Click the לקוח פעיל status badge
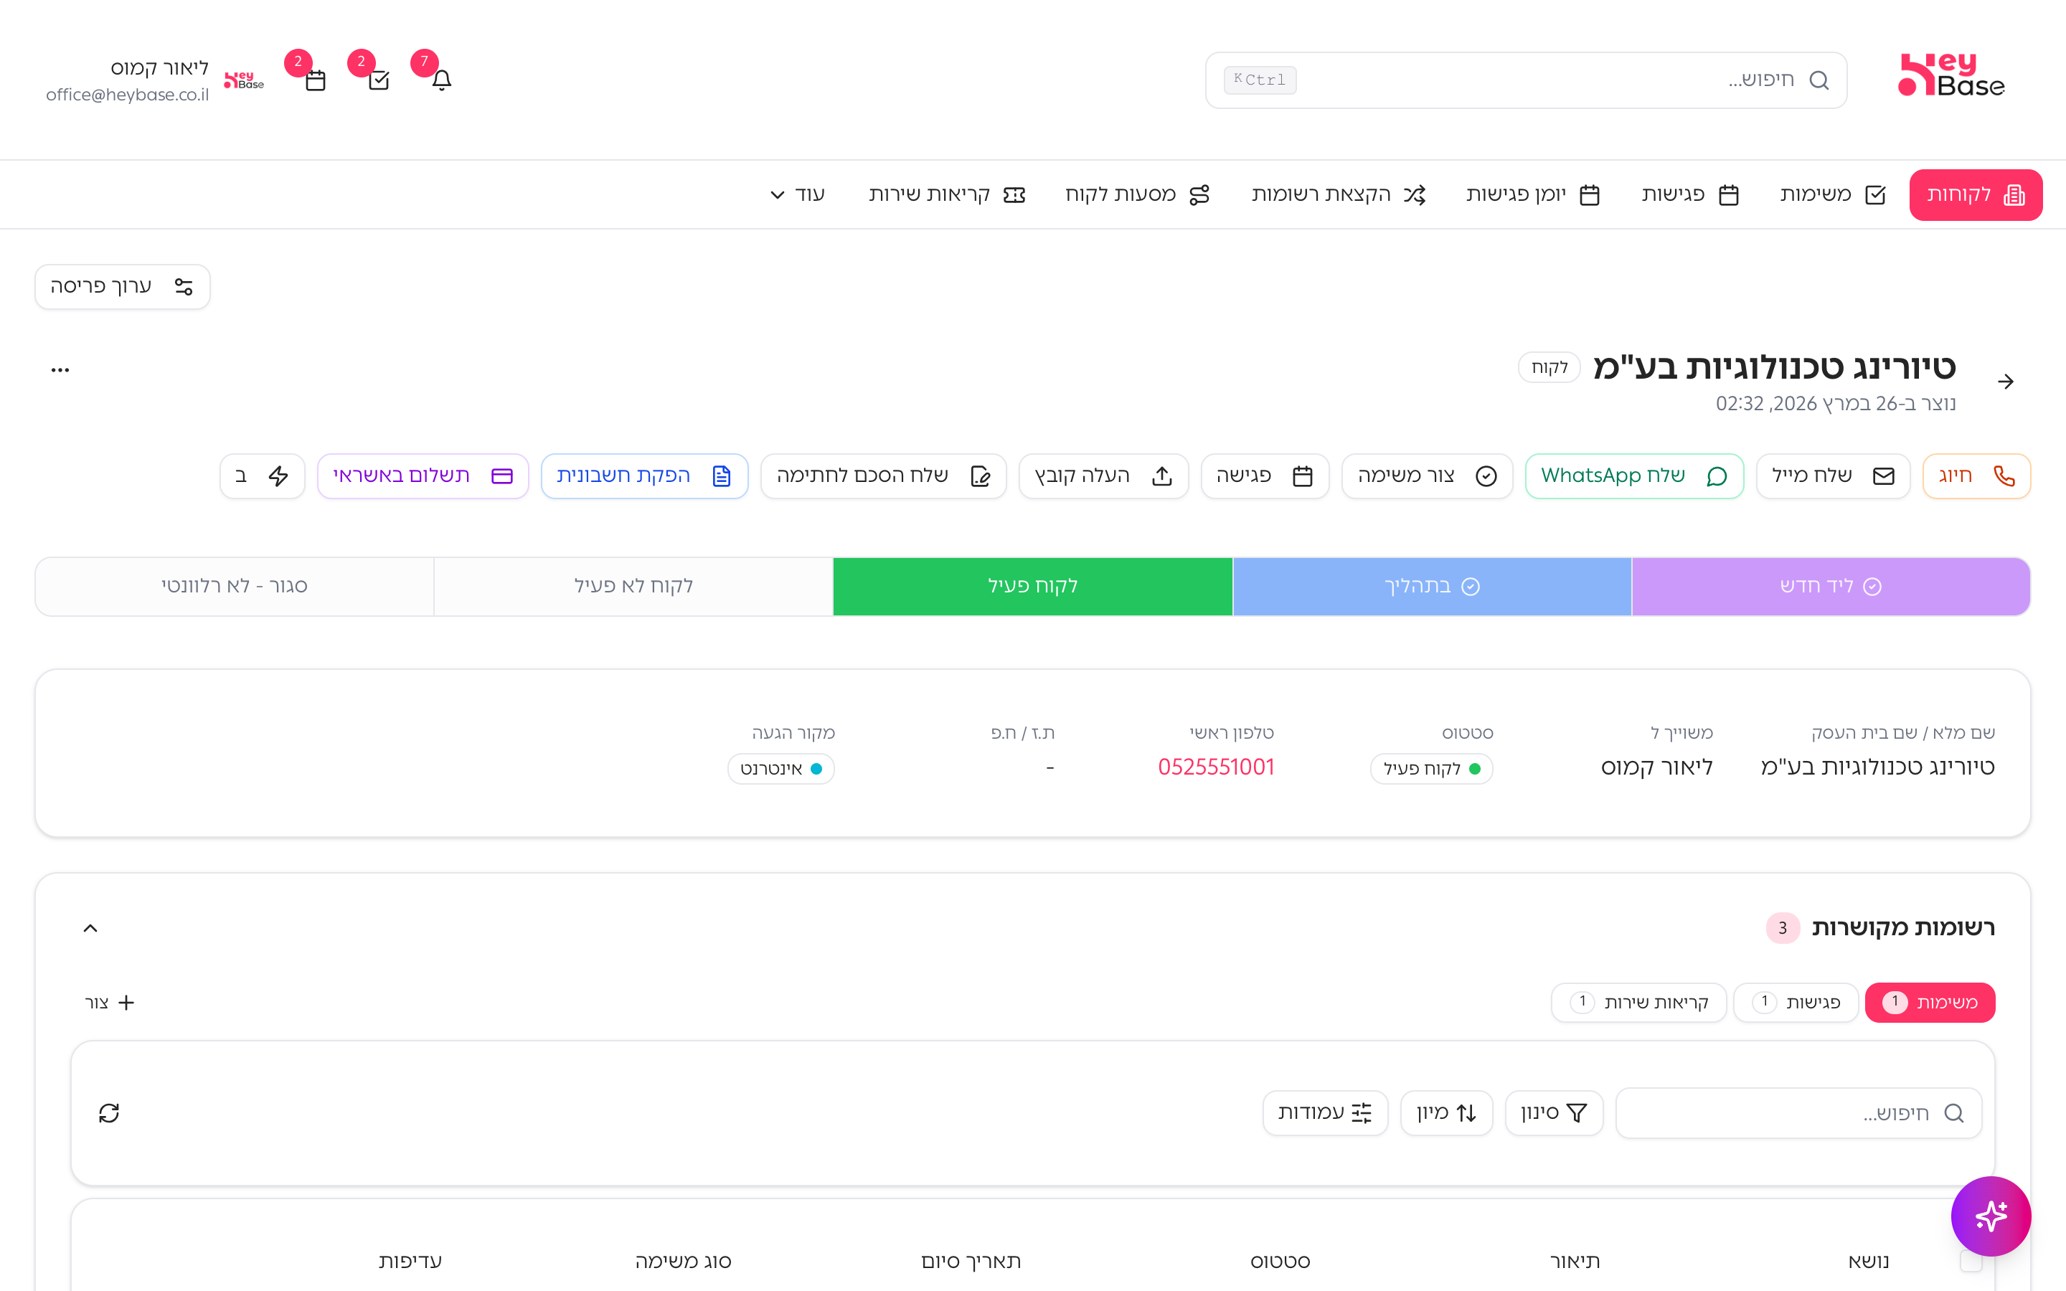The image size is (2066, 1291). pos(1432,768)
